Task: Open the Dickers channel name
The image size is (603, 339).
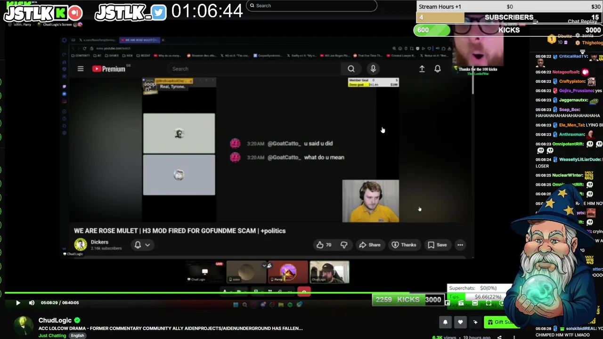Action: click(99, 242)
